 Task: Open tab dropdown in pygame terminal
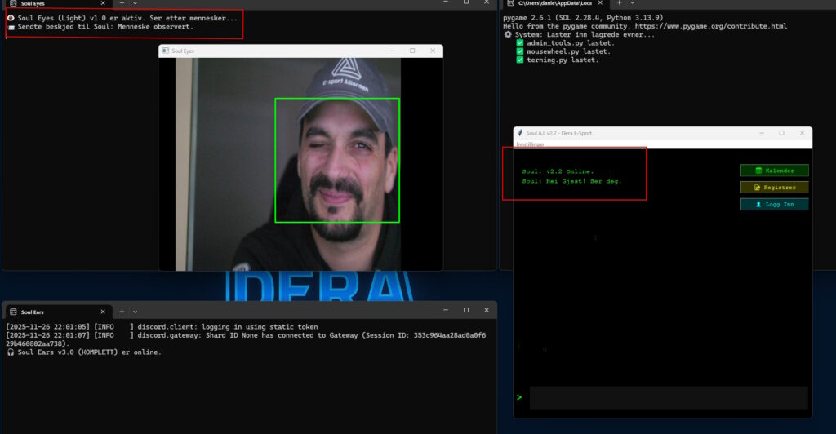tap(633, 3)
